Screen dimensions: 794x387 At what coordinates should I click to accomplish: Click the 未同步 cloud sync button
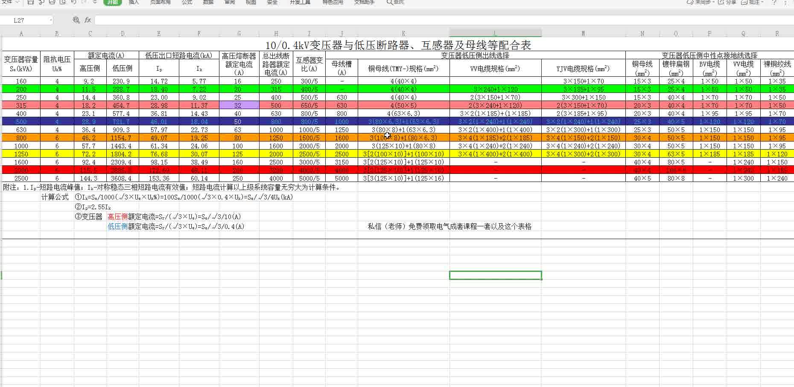pyautogui.click(x=700, y=2)
